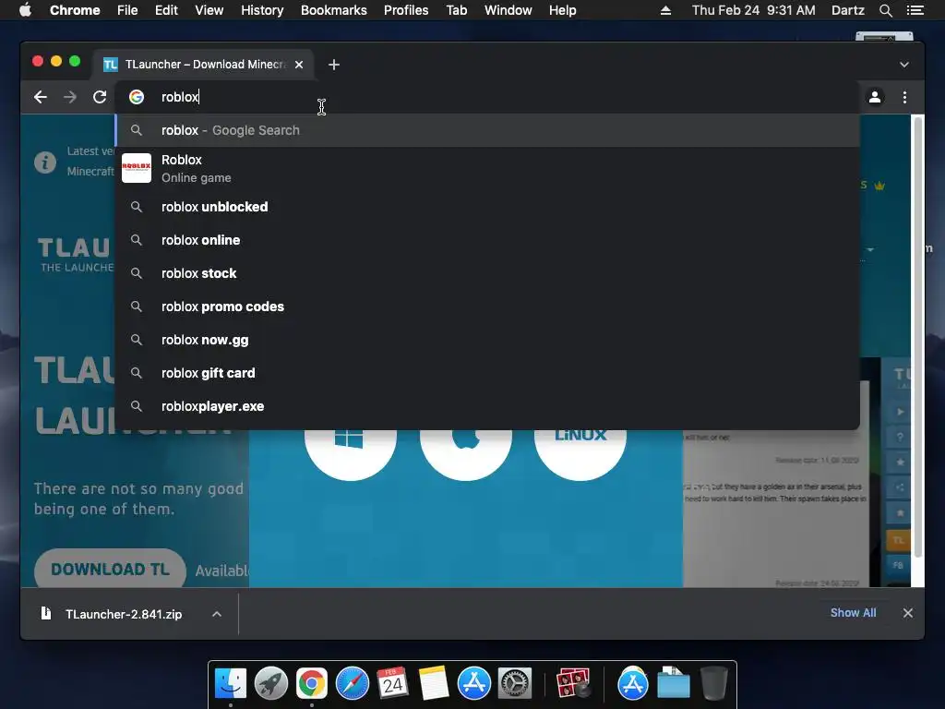Click the page's vertical scrollbar

tap(918, 338)
